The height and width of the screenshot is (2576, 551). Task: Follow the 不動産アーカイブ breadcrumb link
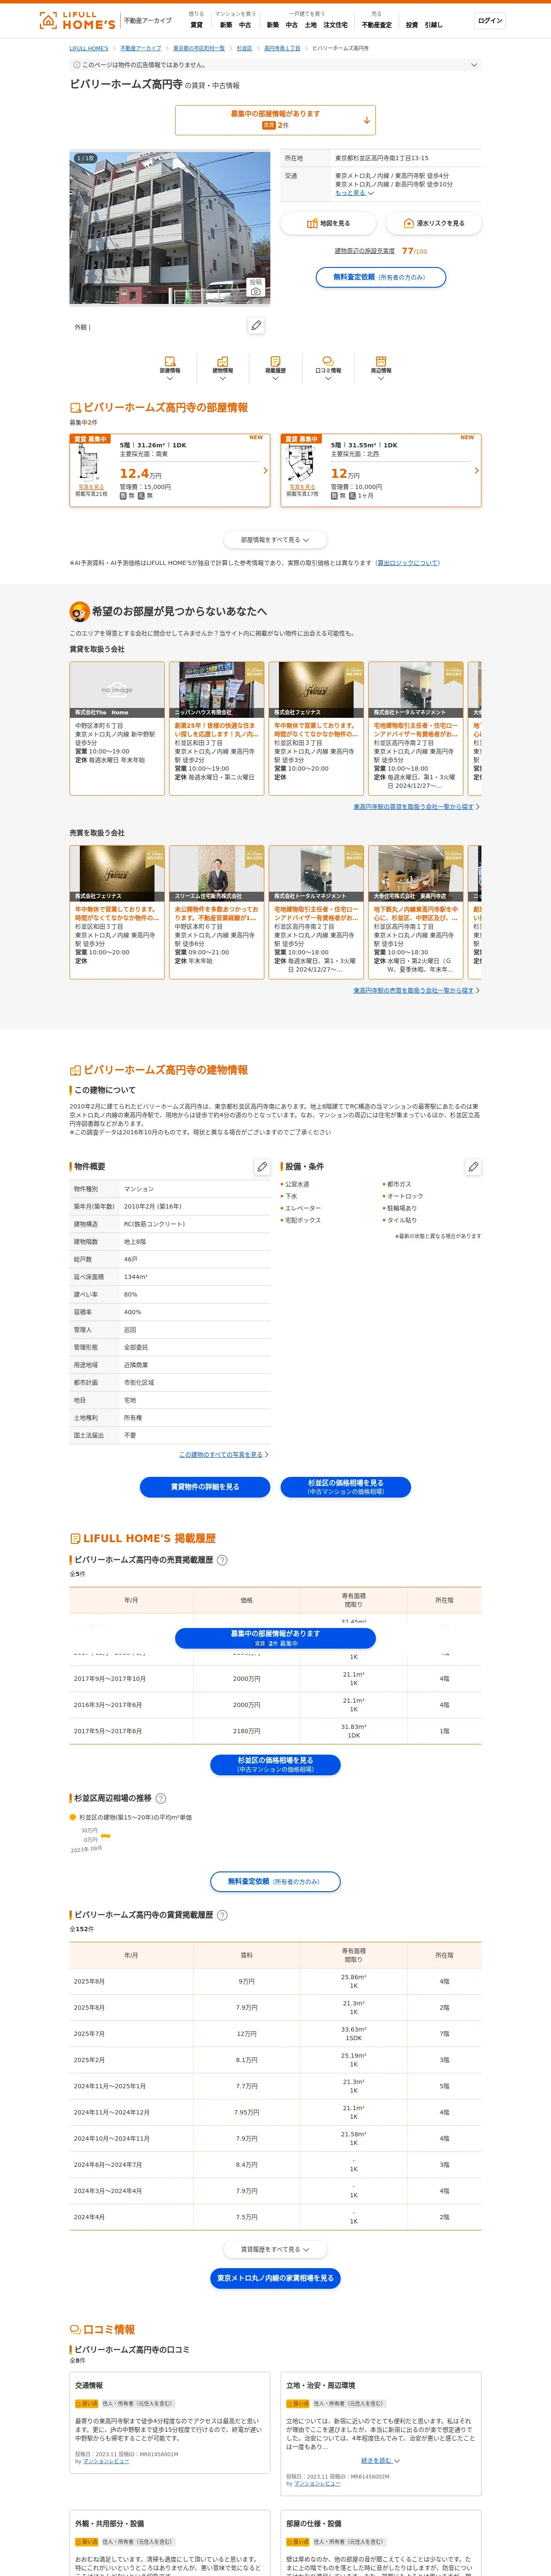click(x=141, y=48)
